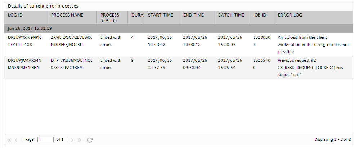This screenshot has height=148, width=357.
Task: Click the DURA column header
Action: click(x=136, y=18)
